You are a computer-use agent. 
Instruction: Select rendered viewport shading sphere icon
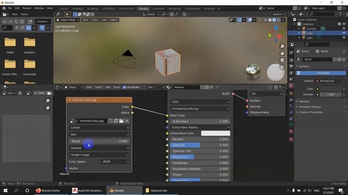click(279, 20)
